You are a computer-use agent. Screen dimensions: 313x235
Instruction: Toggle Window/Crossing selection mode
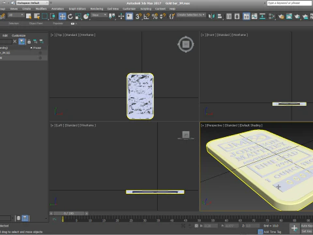53,16
